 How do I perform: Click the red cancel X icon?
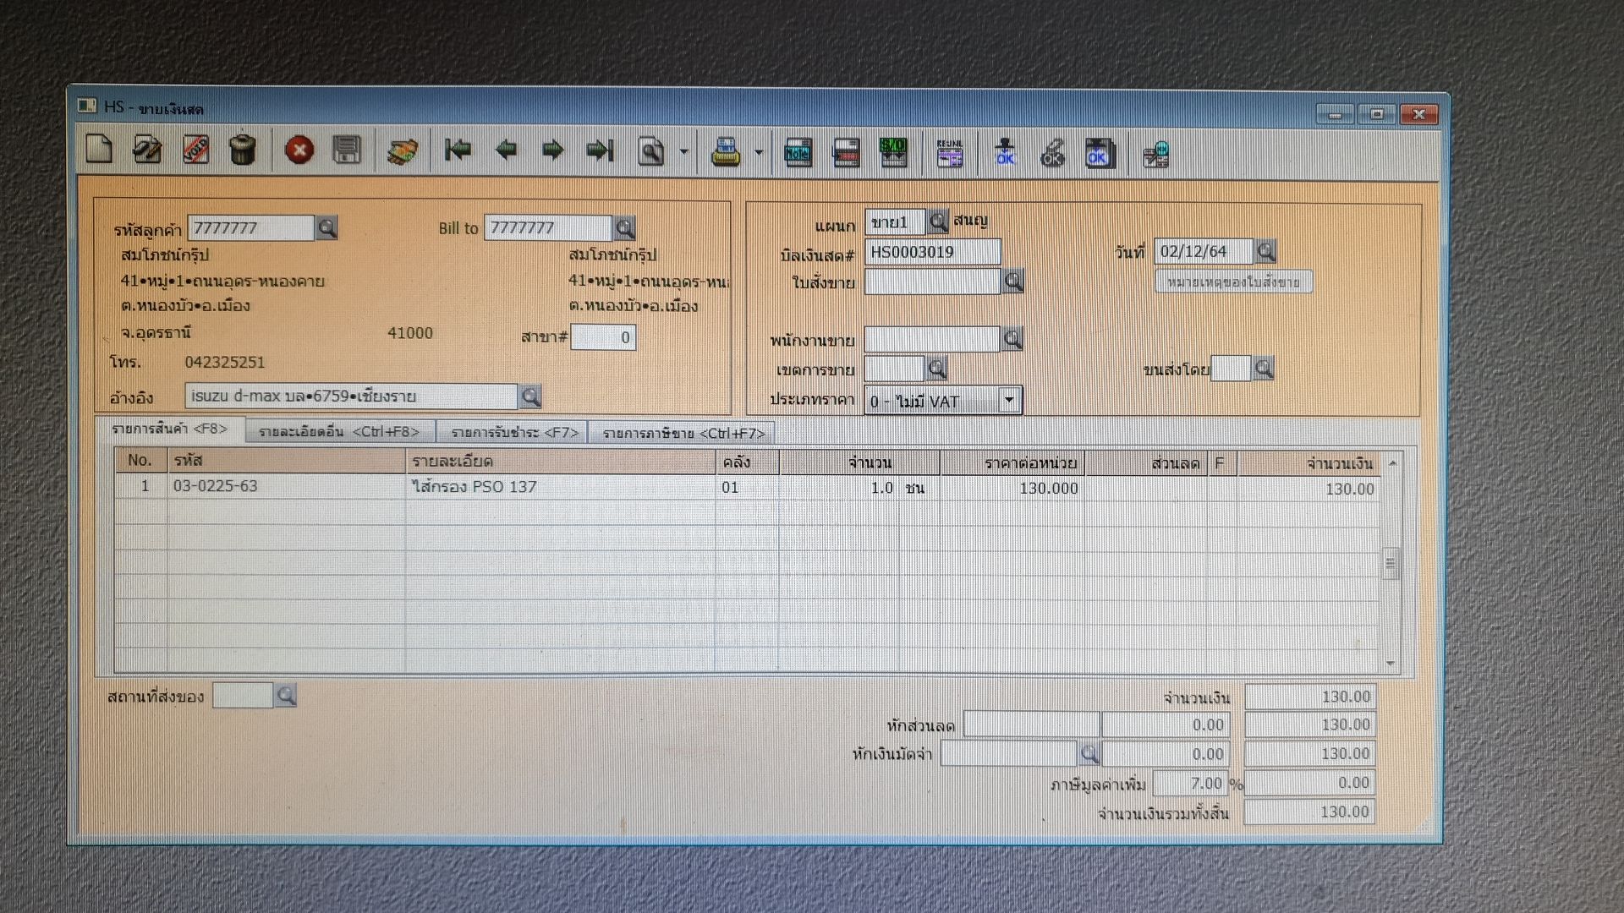pos(299,151)
